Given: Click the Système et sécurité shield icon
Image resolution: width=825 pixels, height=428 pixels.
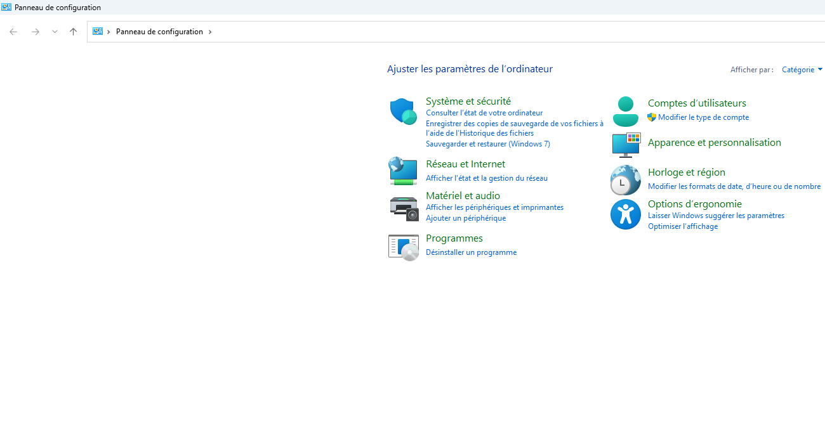Looking at the screenshot, I should [403, 112].
